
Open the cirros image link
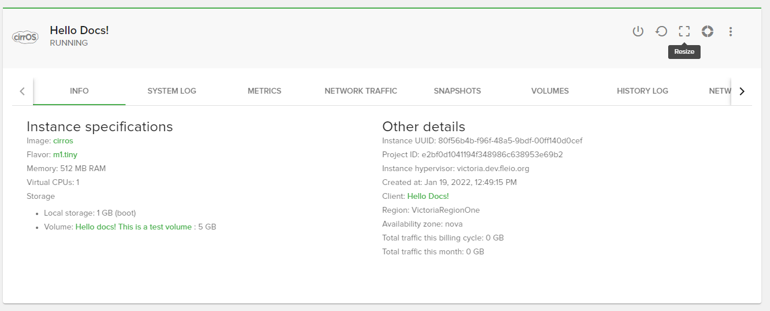tap(63, 140)
